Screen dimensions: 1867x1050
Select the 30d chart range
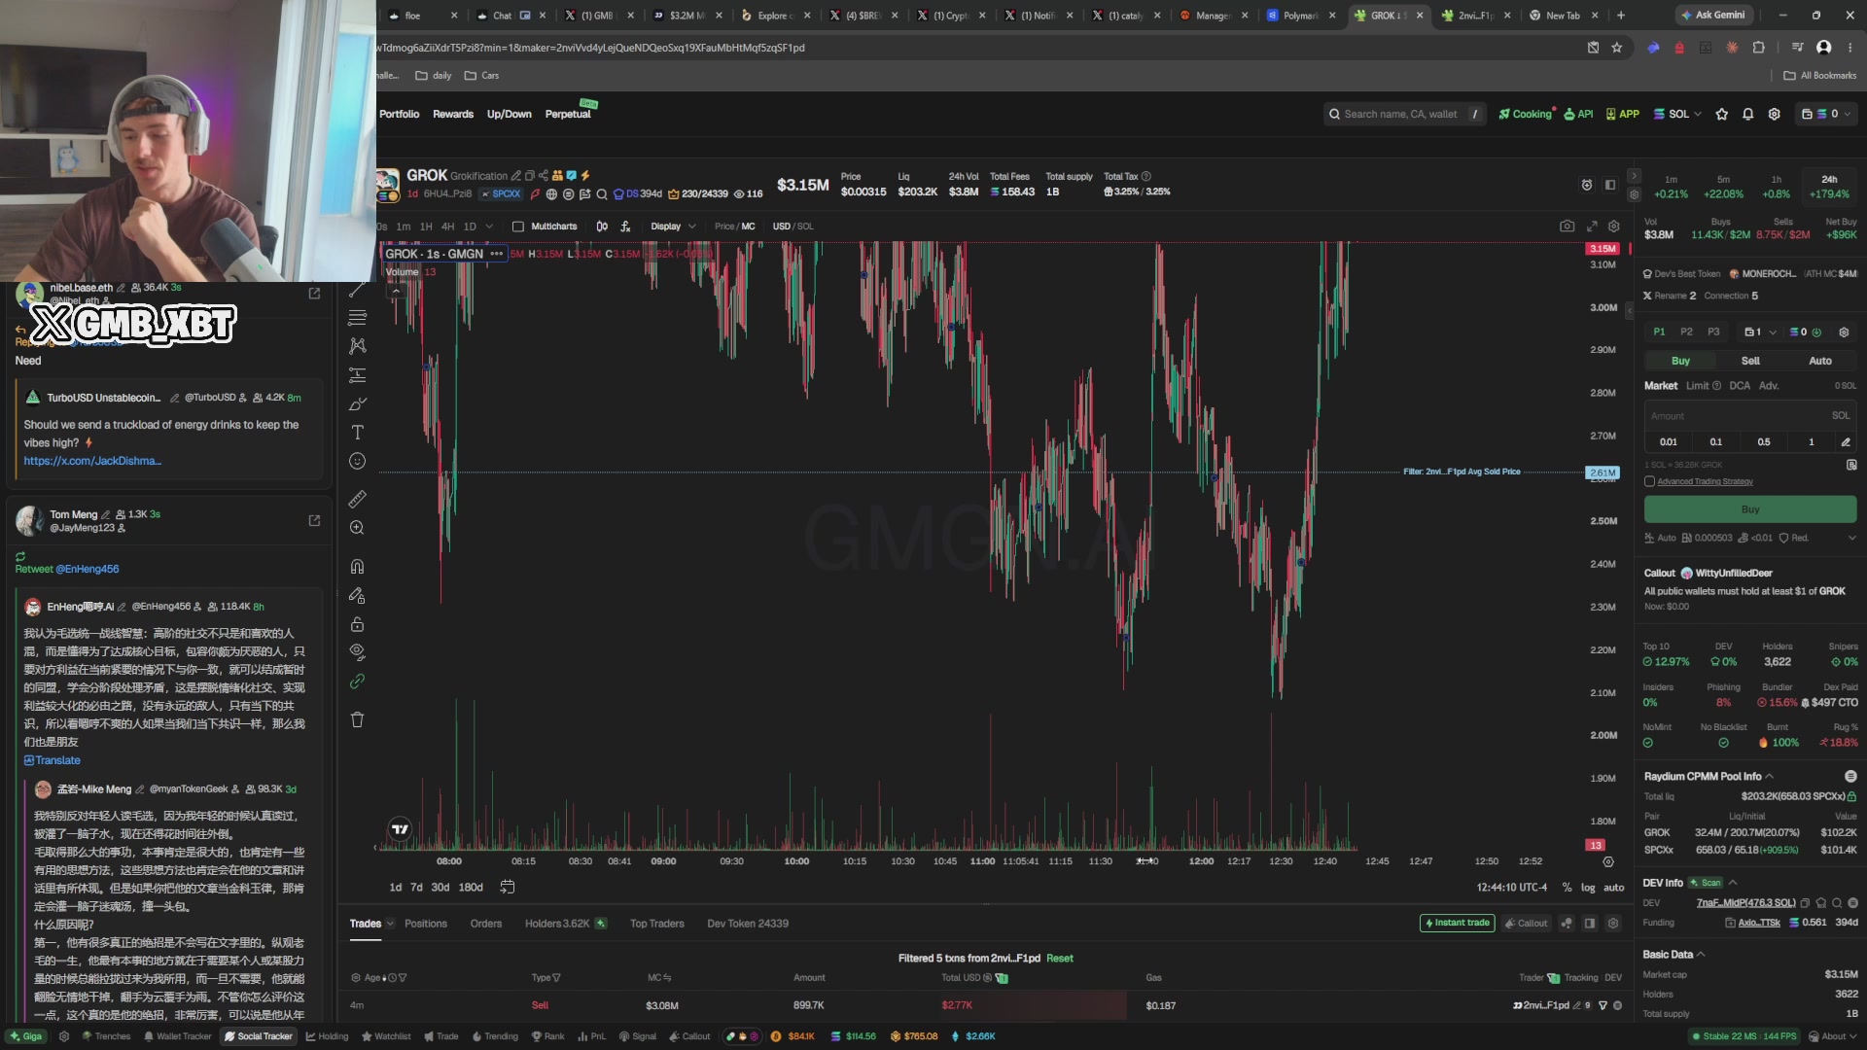[440, 888]
